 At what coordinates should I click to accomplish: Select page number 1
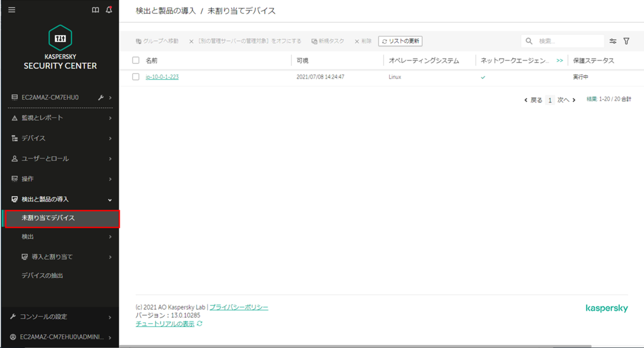tap(550, 100)
